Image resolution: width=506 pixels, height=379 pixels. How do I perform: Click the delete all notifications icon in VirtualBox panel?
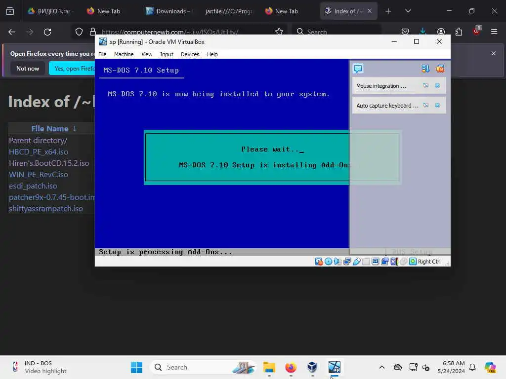click(440, 68)
